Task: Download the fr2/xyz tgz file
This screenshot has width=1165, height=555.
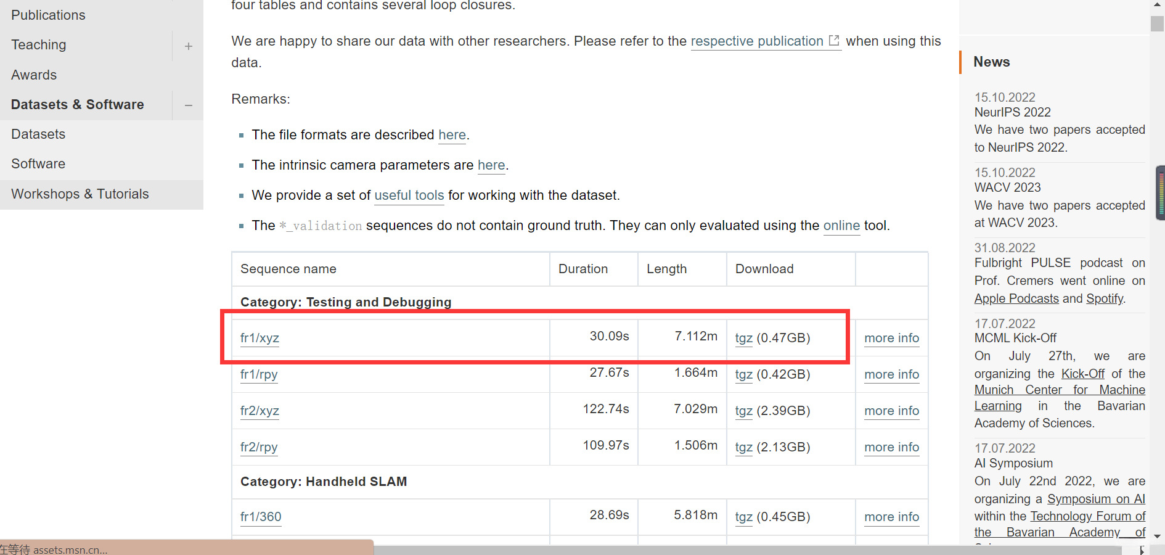Action: tap(743, 411)
